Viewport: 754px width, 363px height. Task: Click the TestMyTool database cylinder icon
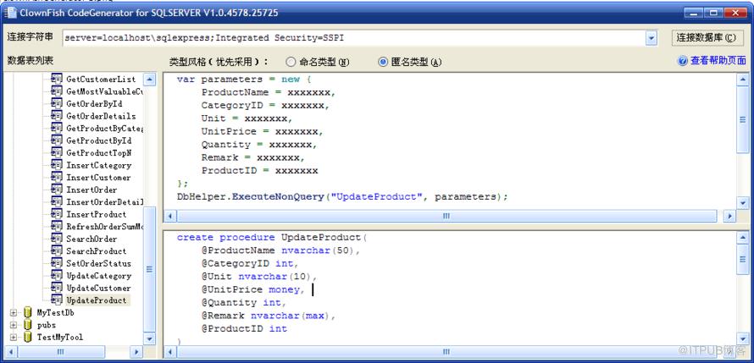tap(27, 337)
